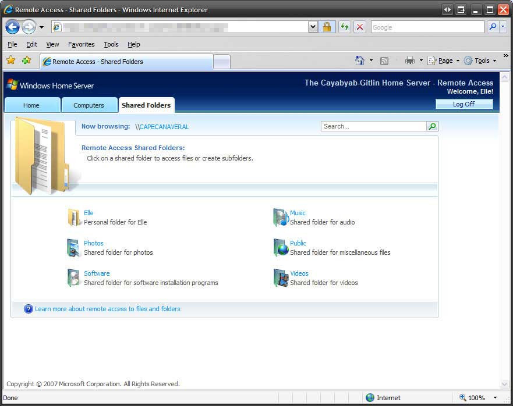Open the Software shared folder icon
The width and height of the screenshot is (513, 406).
point(73,277)
